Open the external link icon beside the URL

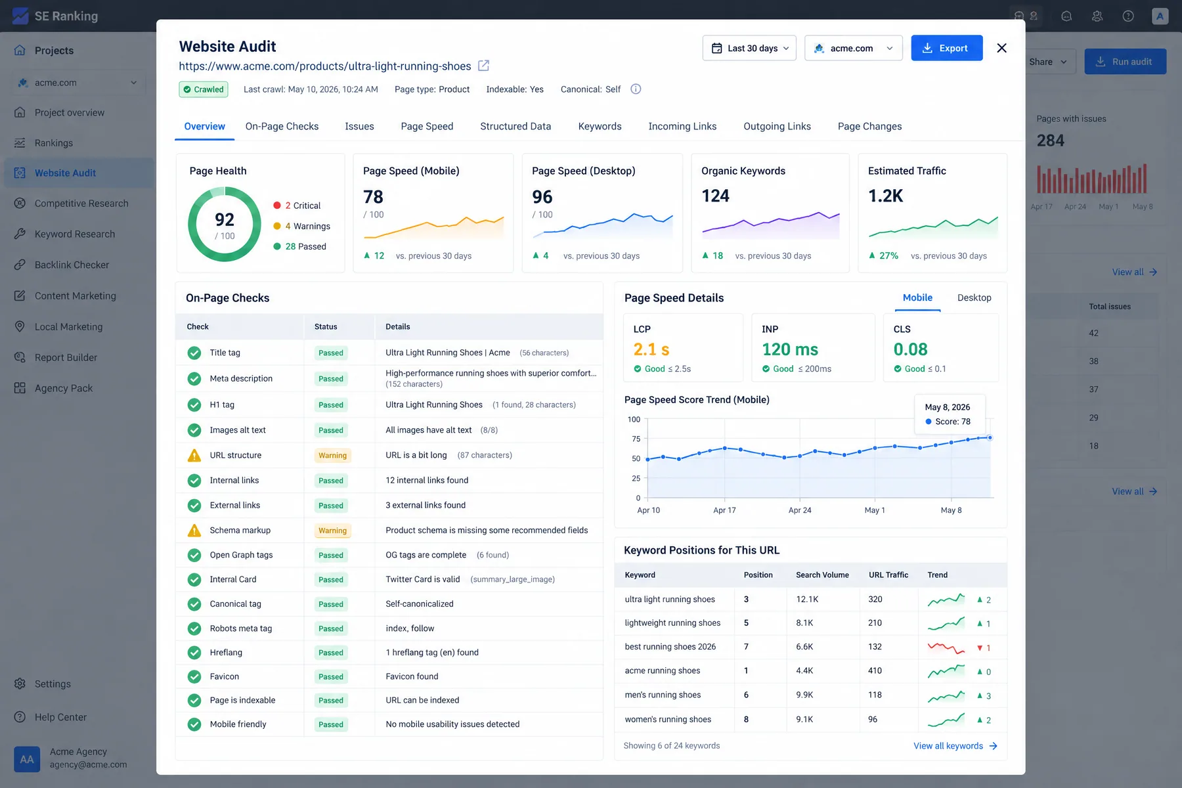483,66
